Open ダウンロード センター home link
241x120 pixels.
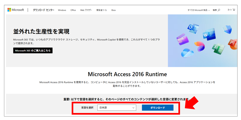pyautogui.click(x=44, y=10)
